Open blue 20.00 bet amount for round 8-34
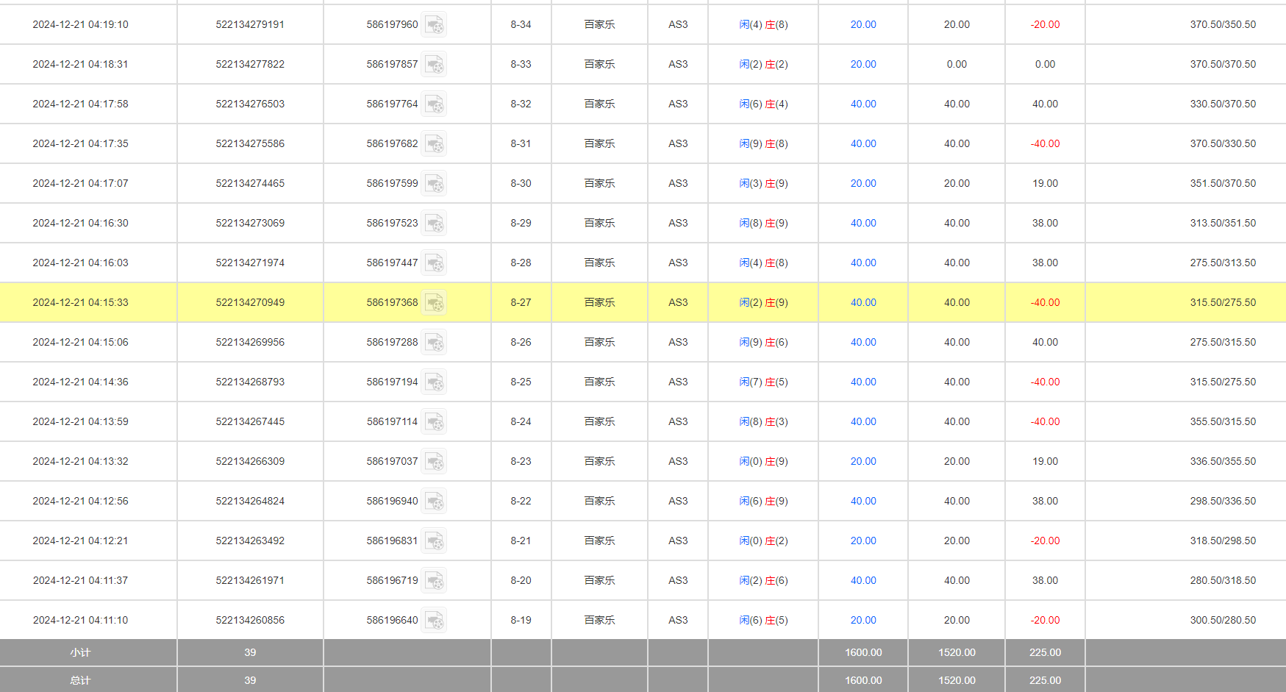1286x692 pixels. 863,25
